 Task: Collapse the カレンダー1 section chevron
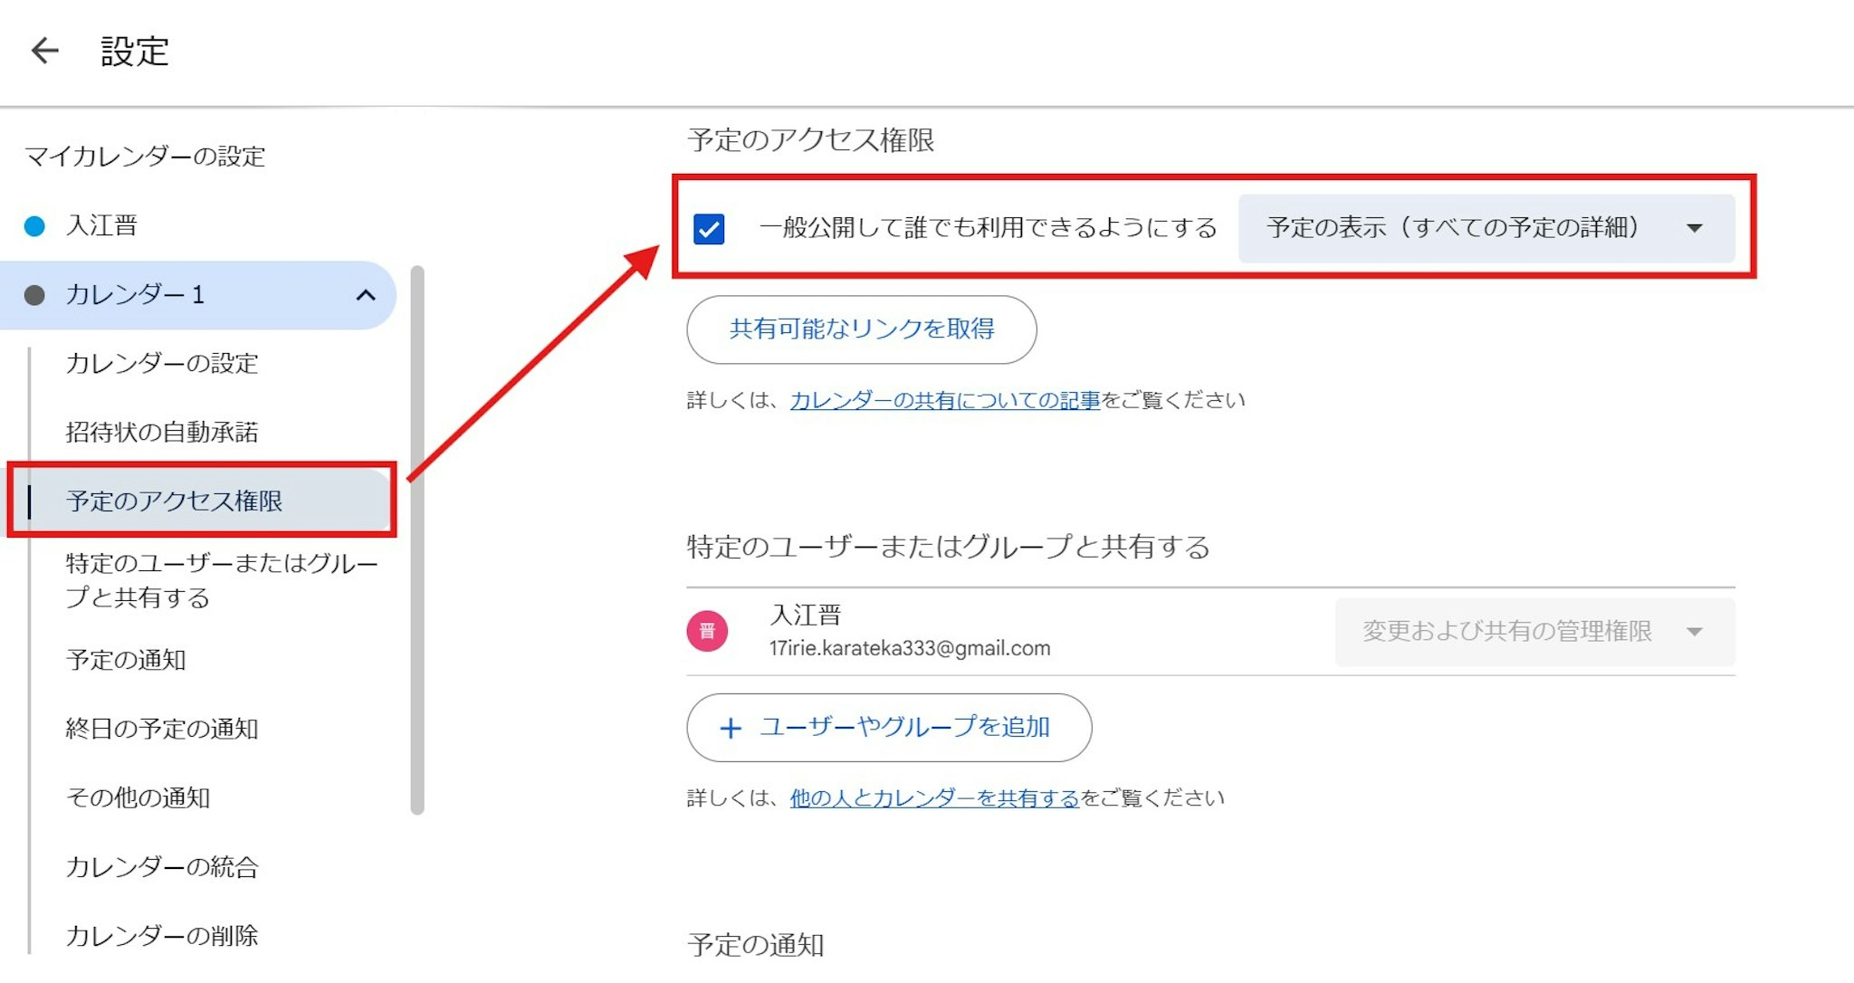point(366,295)
